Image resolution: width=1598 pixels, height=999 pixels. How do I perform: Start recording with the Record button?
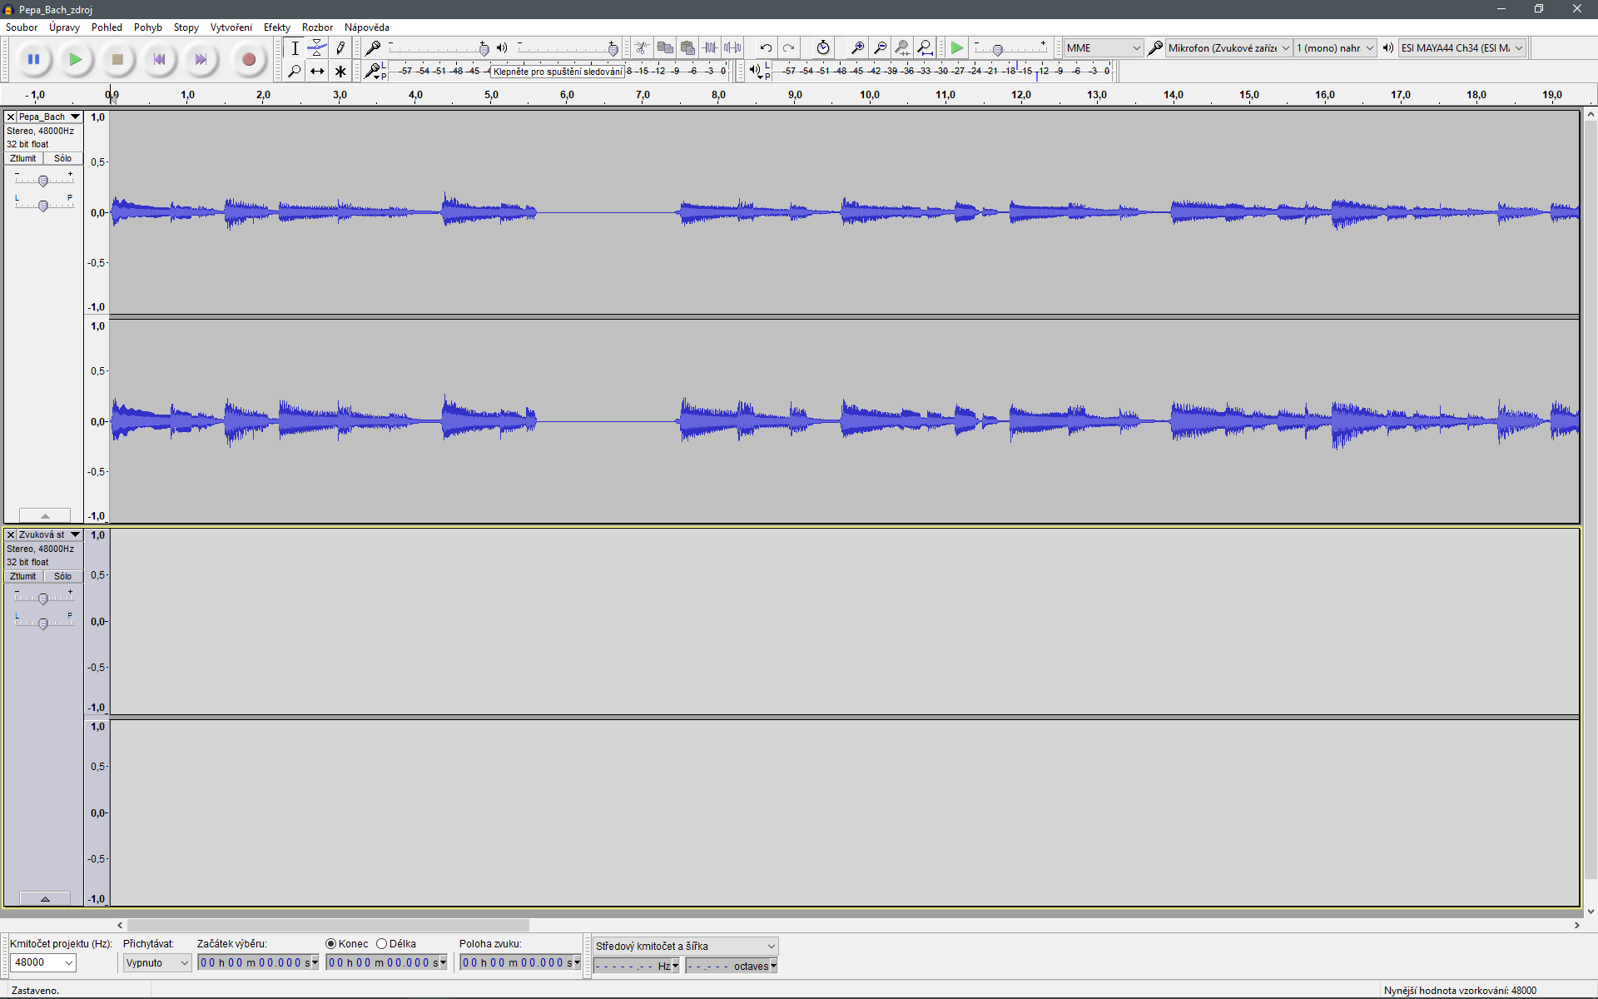click(x=248, y=59)
